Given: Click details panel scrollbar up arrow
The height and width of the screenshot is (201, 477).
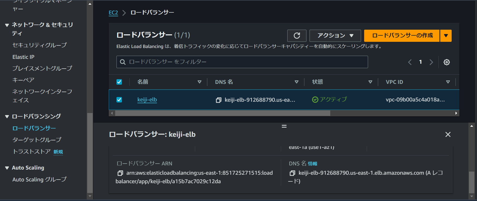Looking at the screenshot, I should tap(472, 126).
